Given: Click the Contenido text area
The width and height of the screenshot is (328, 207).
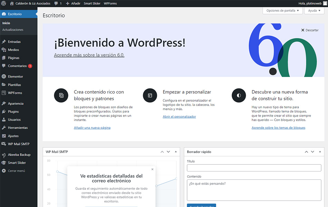Looking at the screenshot, I should 254,190.
